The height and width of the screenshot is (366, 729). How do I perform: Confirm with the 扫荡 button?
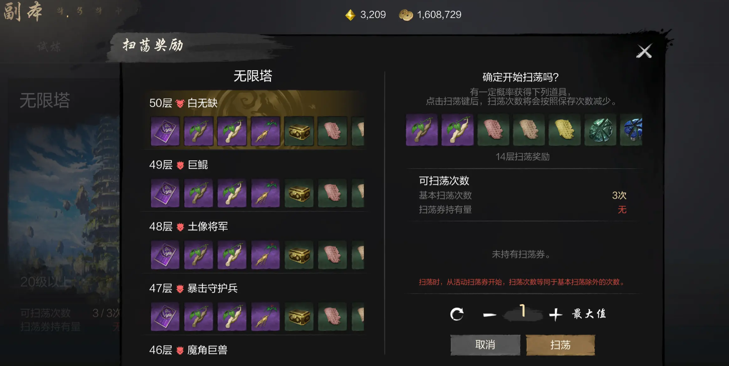click(x=560, y=345)
